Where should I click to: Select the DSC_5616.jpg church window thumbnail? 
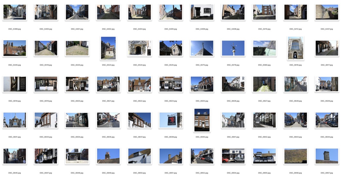point(296,48)
